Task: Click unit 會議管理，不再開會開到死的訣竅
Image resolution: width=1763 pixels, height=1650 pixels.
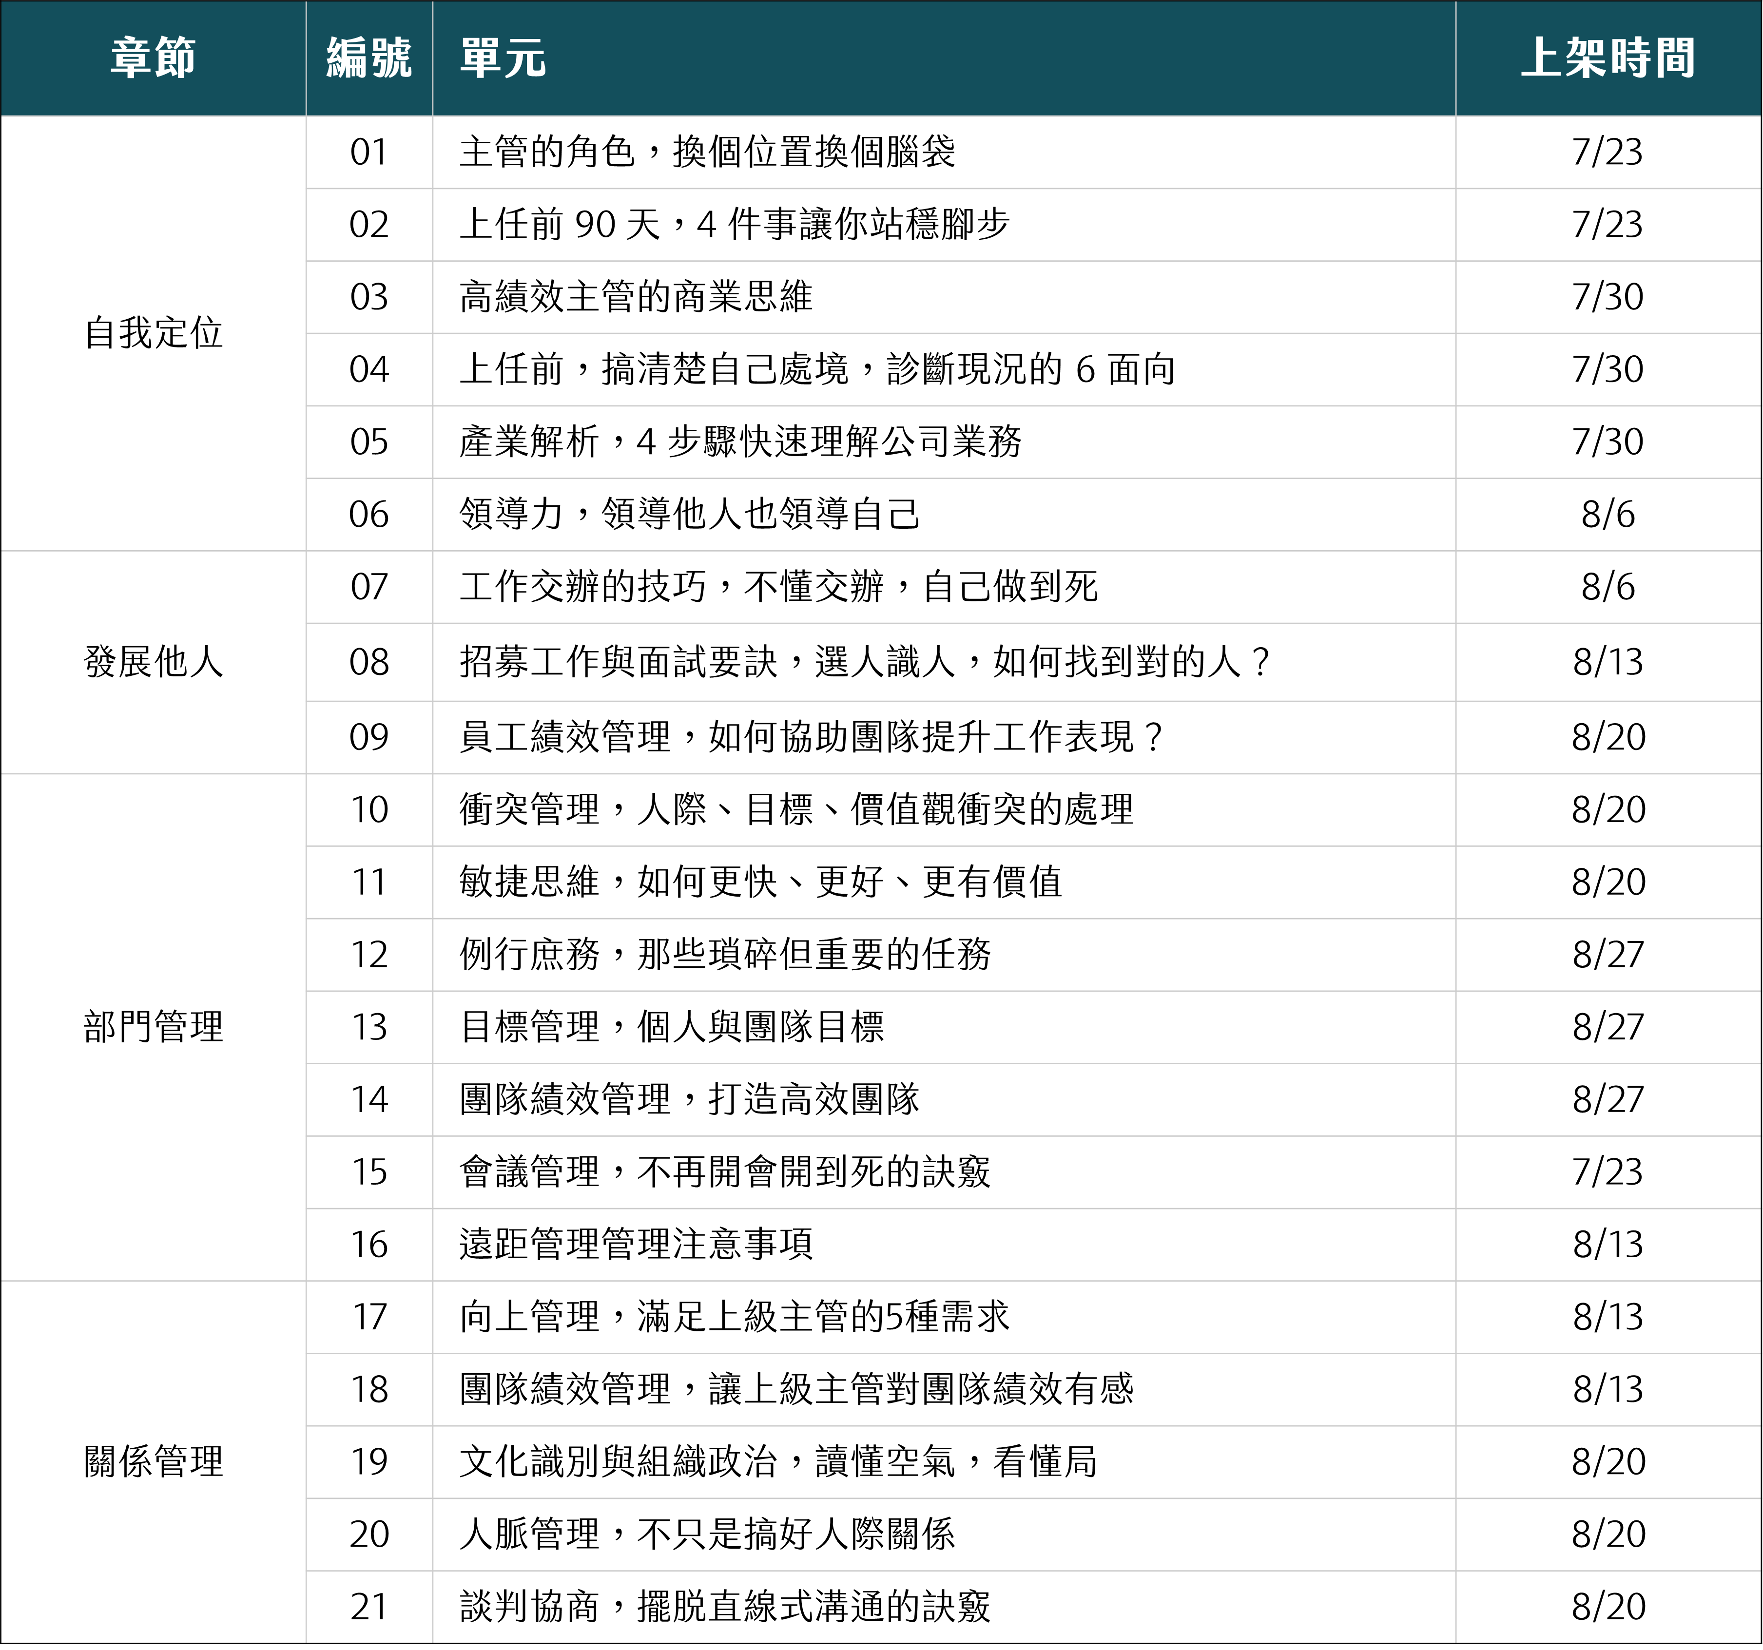Action: [725, 1172]
